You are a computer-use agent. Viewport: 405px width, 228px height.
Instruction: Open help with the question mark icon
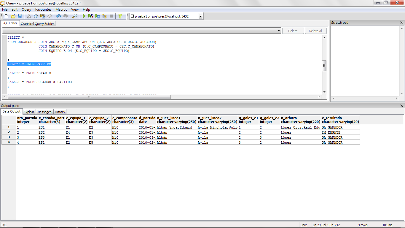120,16
